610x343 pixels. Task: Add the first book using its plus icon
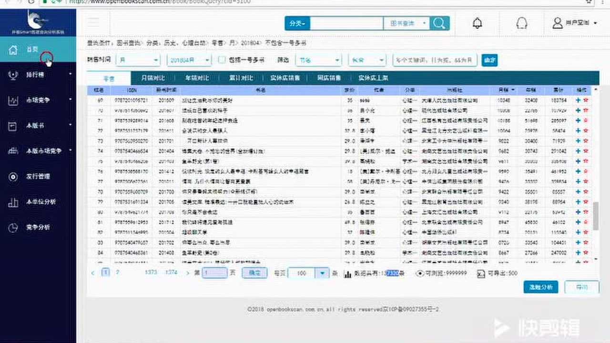click(577, 101)
